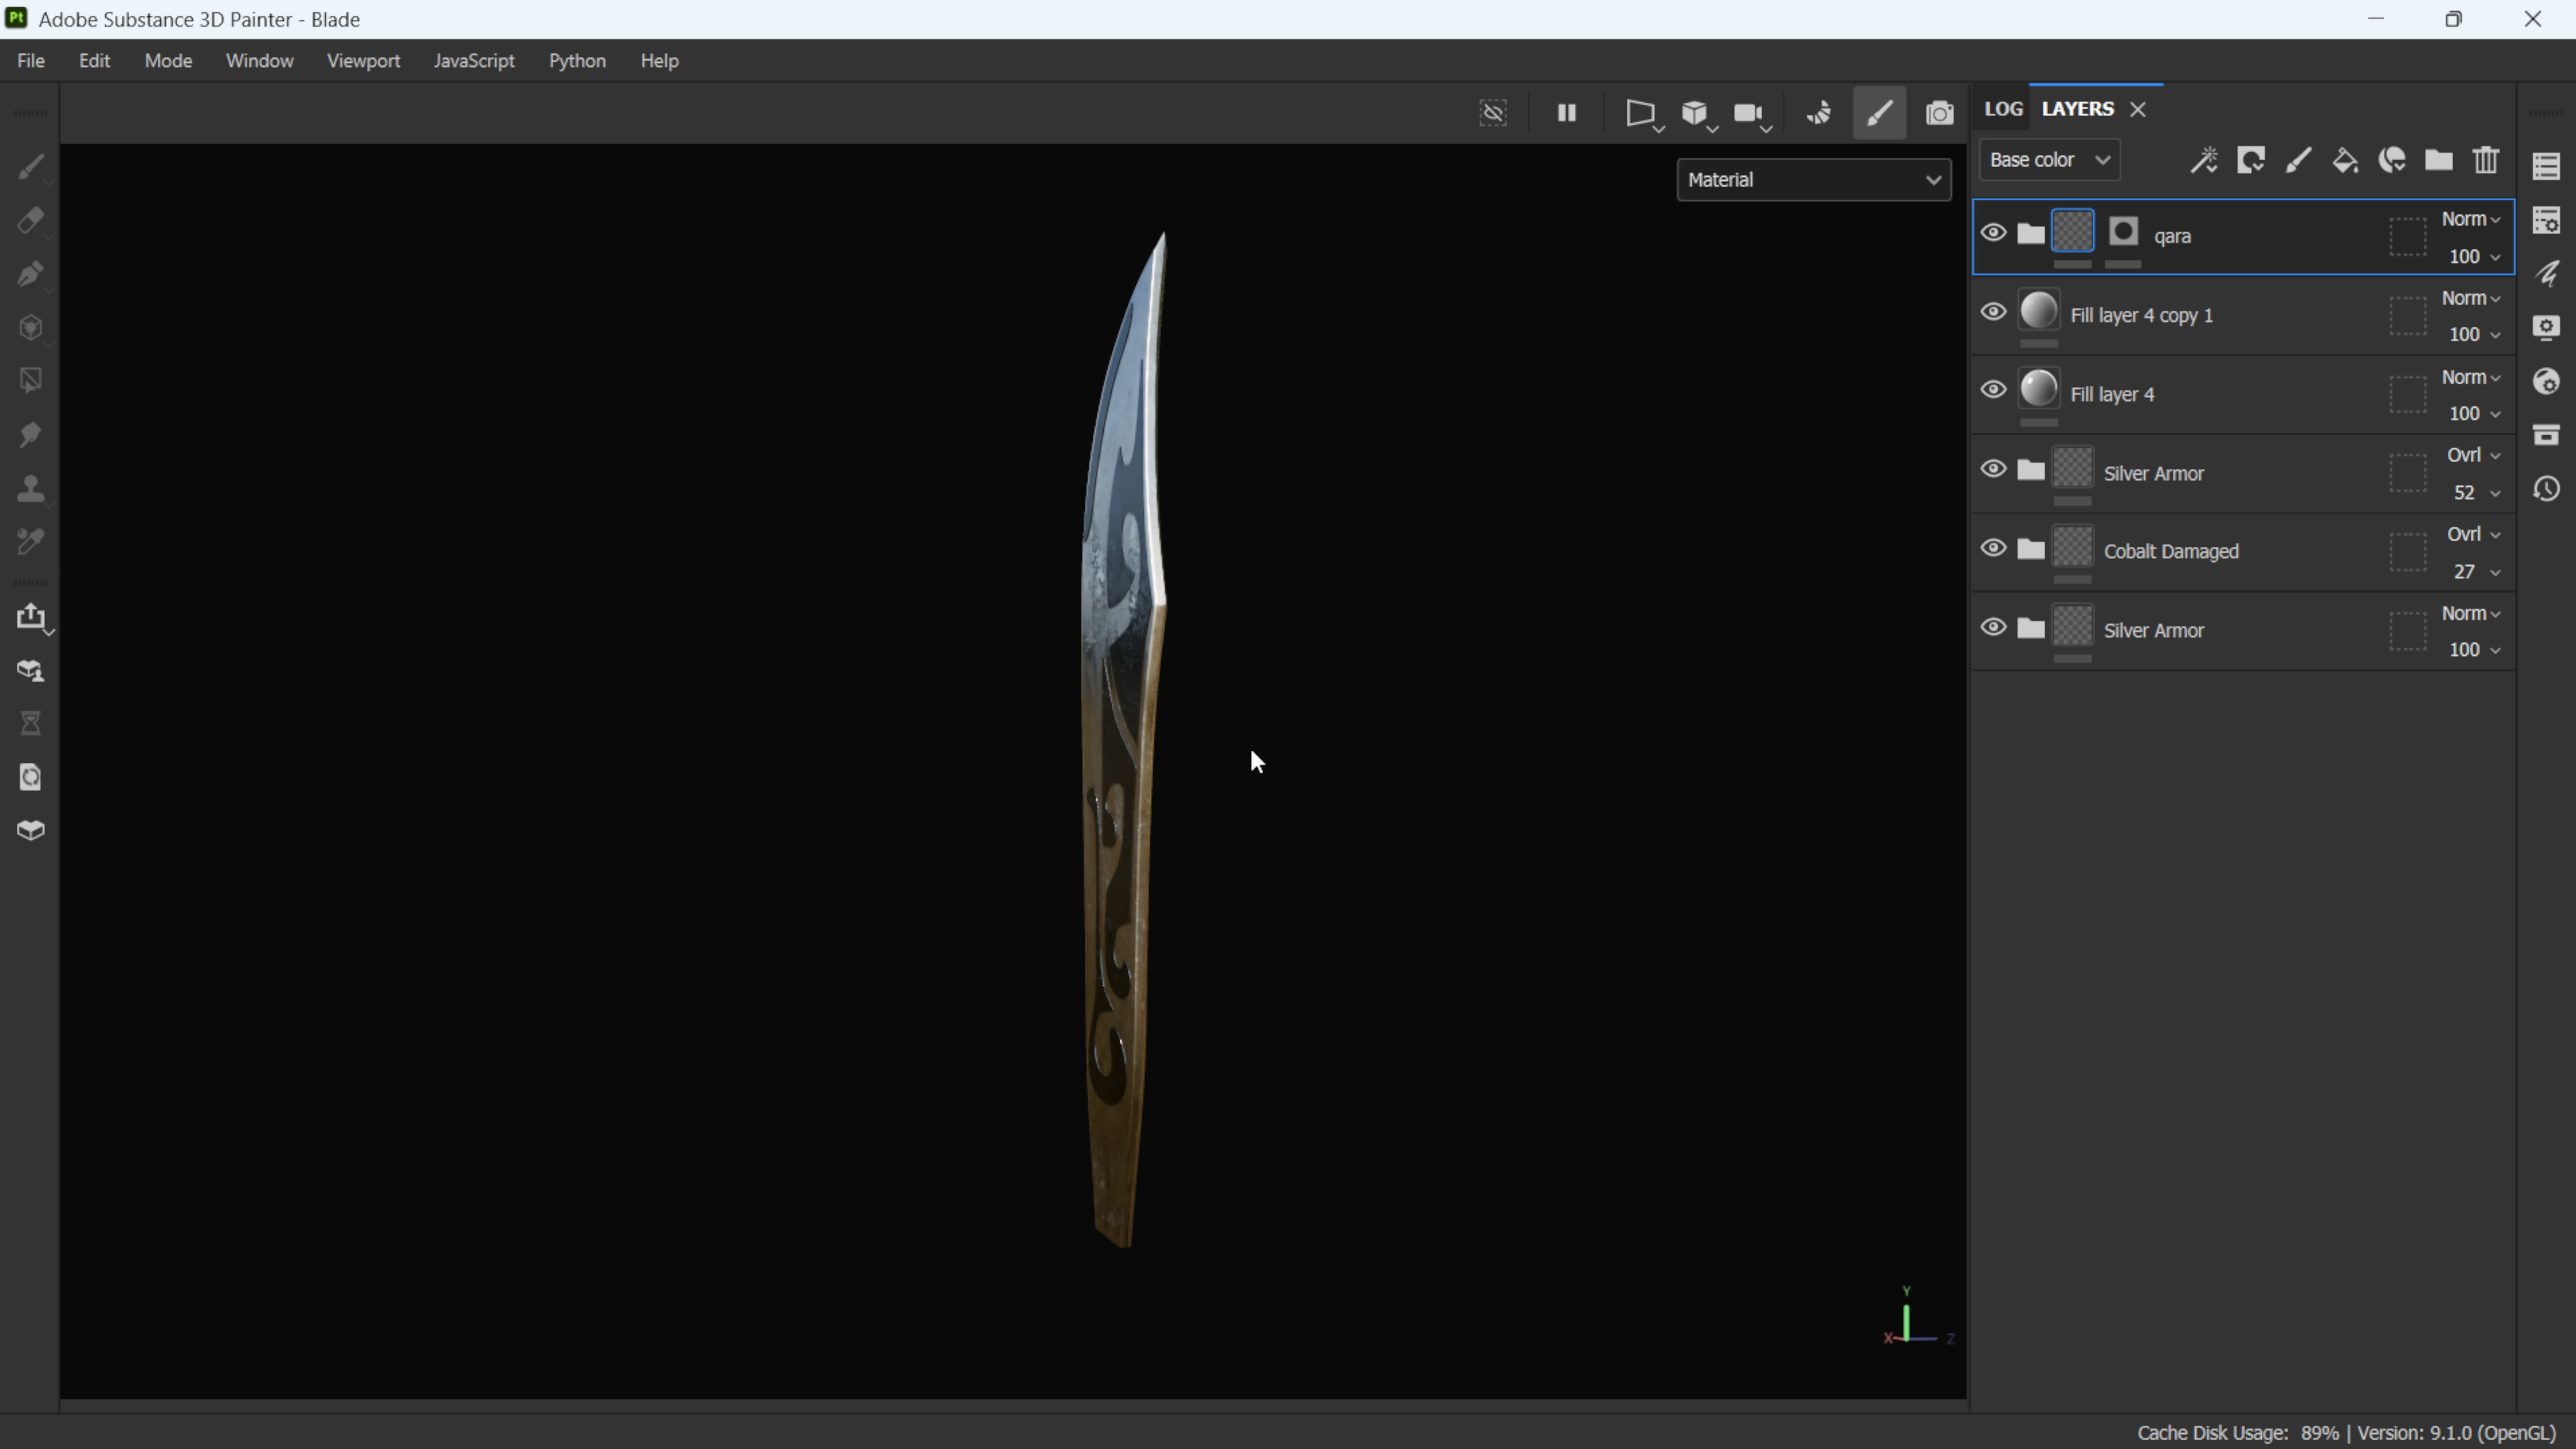Add a fill layer with the bucket icon

[x=2345, y=160]
